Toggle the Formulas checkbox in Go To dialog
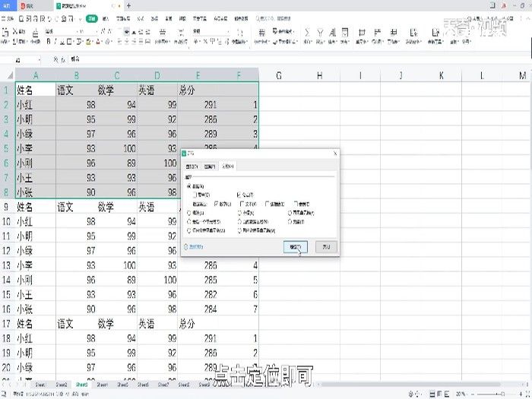 (x=239, y=195)
